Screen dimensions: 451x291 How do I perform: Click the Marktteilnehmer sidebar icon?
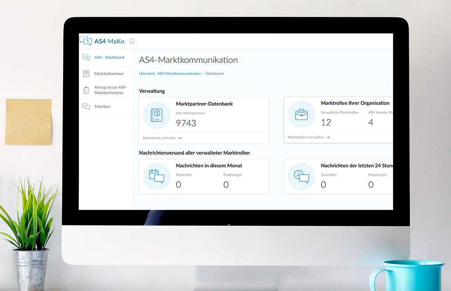point(86,74)
